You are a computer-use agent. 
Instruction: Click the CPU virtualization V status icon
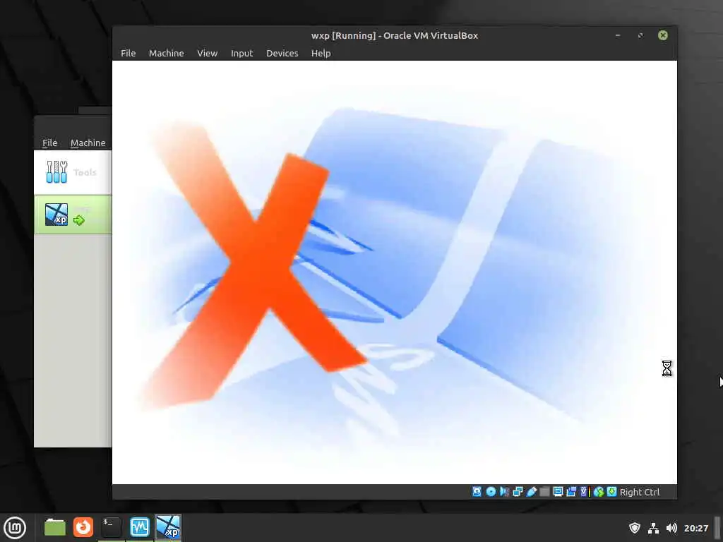(585, 492)
